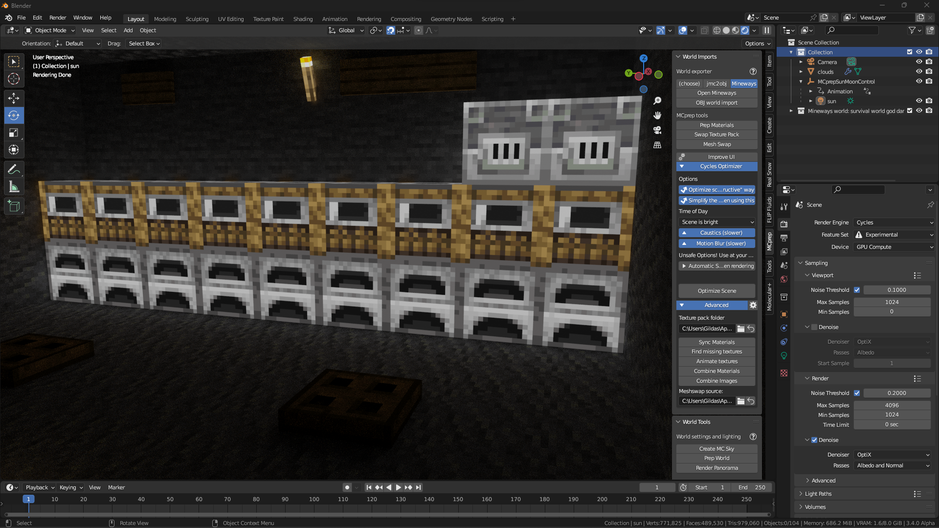Screen dimensions: 939x528
Task: Click the Mesh Swap button
Action: (717, 144)
